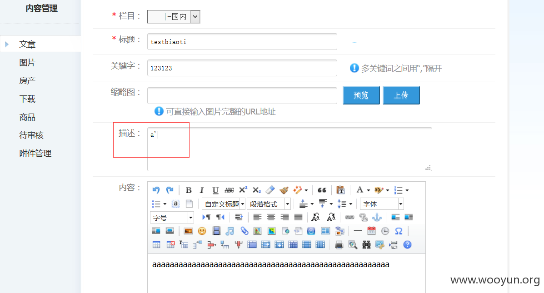Toggle bold formatting in the editor

click(189, 190)
